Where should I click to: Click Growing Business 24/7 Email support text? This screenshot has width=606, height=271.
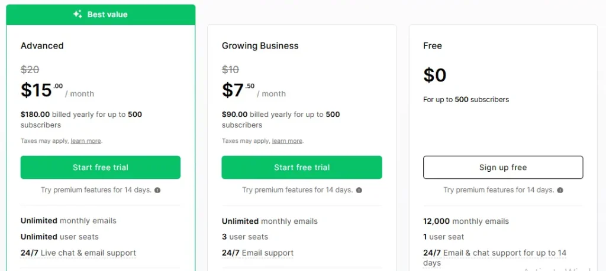tap(257, 253)
